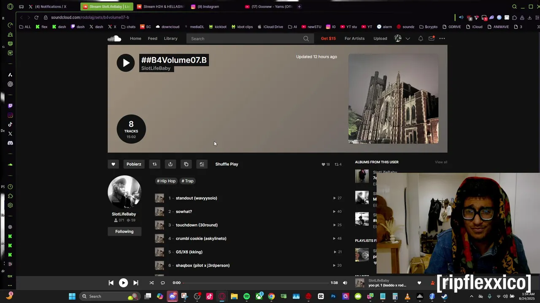Play track 1 standout (wavyysolo)
This screenshot has width=540, height=303.
[196, 198]
